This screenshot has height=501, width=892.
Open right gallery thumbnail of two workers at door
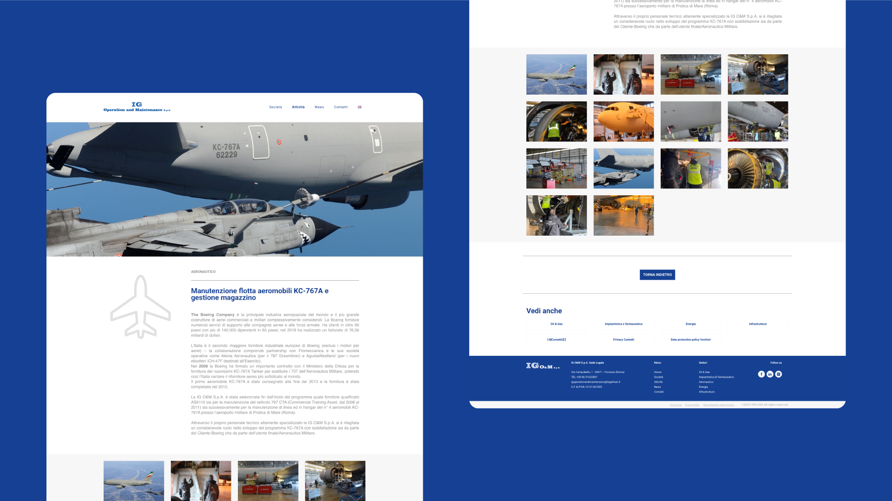(x=623, y=74)
